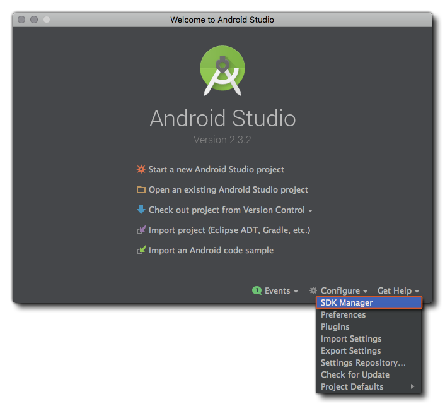Click the blue download arrow Version Control icon
The image size is (445, 406).
coord(141,210)
